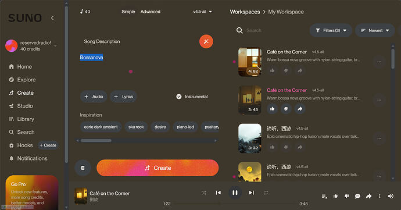The width and height of the screenshot is (401, 210).
Task: Open the player's vertical dots menu
Action: tap(379, 196)
